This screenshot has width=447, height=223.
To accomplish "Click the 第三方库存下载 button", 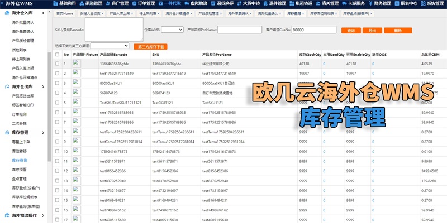I will click(x=149, y=46).
